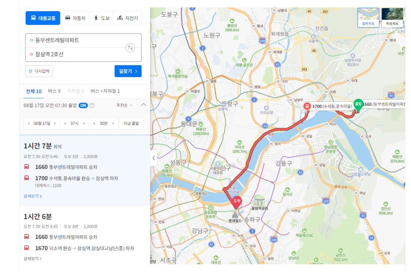Click the 다시입력 reset button
Viewport: 411px width, 272px height.
pos(39,71)
